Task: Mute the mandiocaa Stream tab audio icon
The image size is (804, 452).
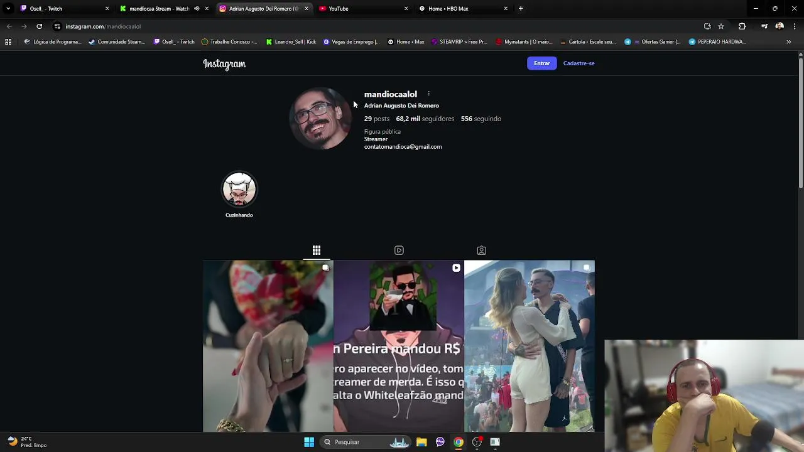Action: pyautogui.click(x=197, y=9)
